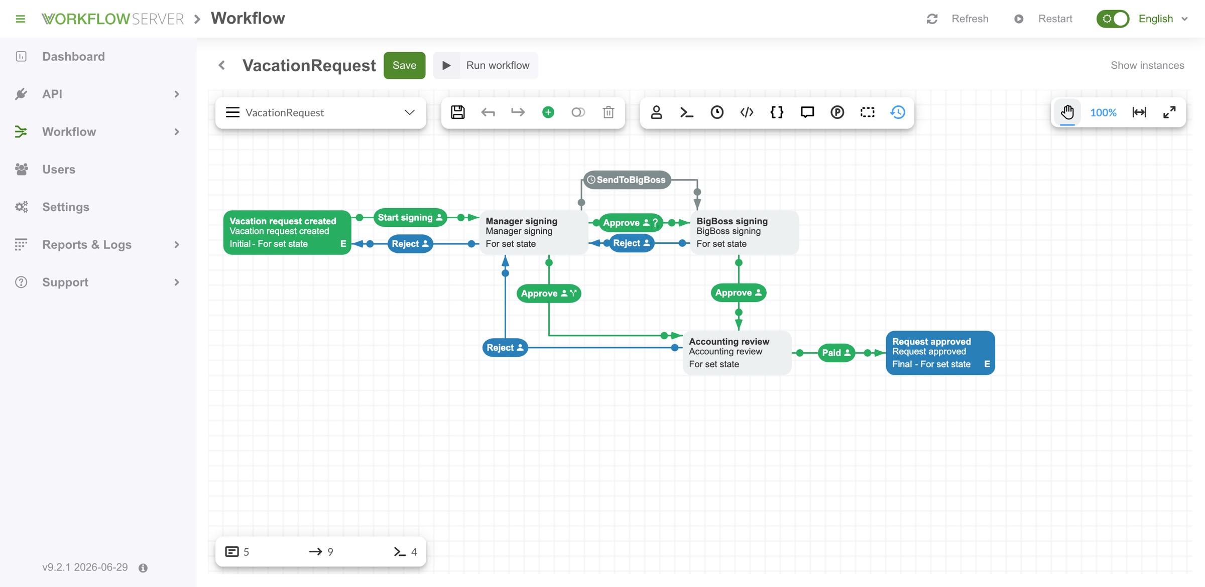Viewport: 1205px width, 587px height.
Task: Toggle the grey switch in designer toolbar
Action: 578,112
